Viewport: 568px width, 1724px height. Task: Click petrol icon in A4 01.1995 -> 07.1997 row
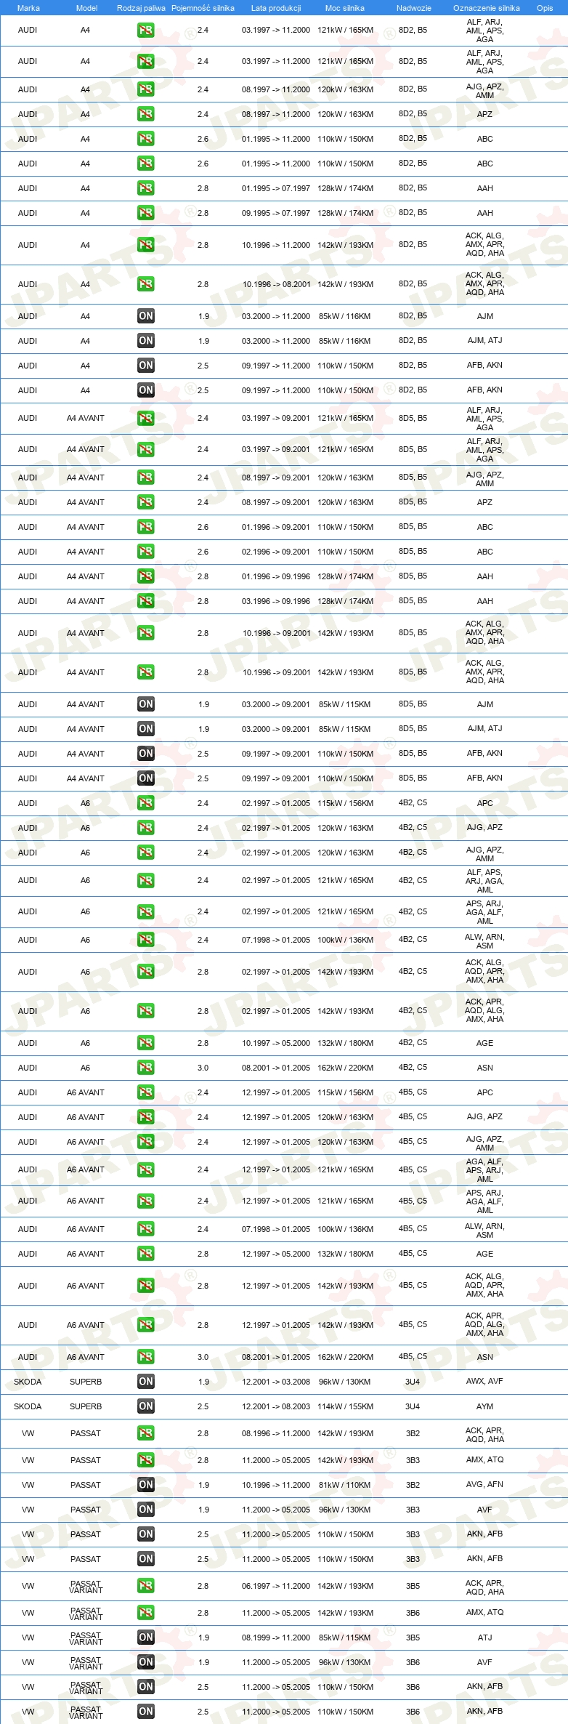coord(145,188)
